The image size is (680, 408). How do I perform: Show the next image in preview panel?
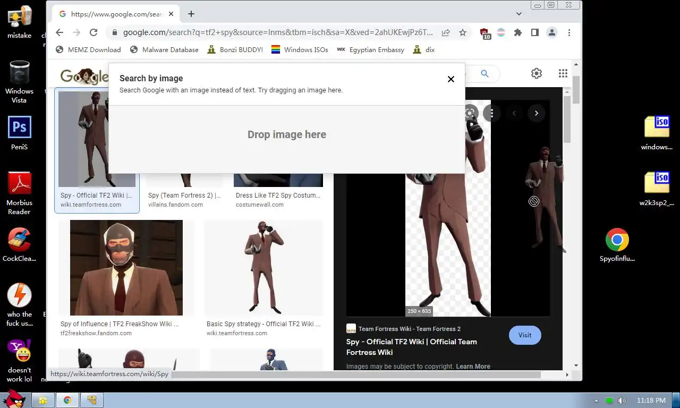pyautogui.click(x=537, y=113)
